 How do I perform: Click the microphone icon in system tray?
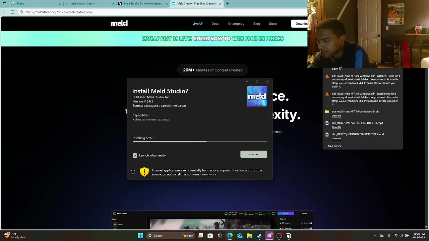pos(389,236)
